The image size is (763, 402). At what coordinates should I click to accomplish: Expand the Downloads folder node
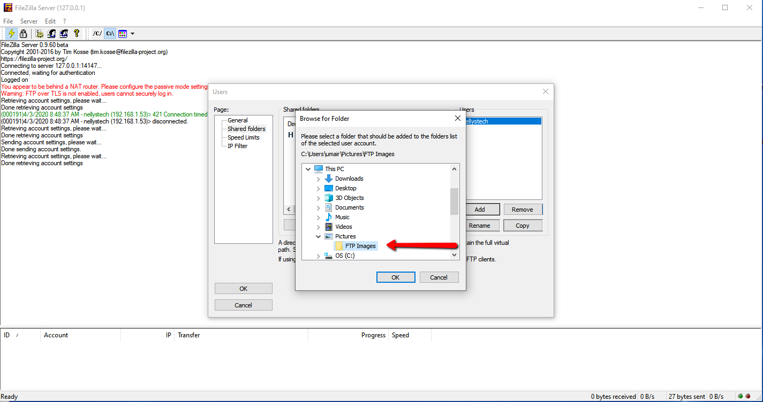pyautogui.click(x=319, y=179)
